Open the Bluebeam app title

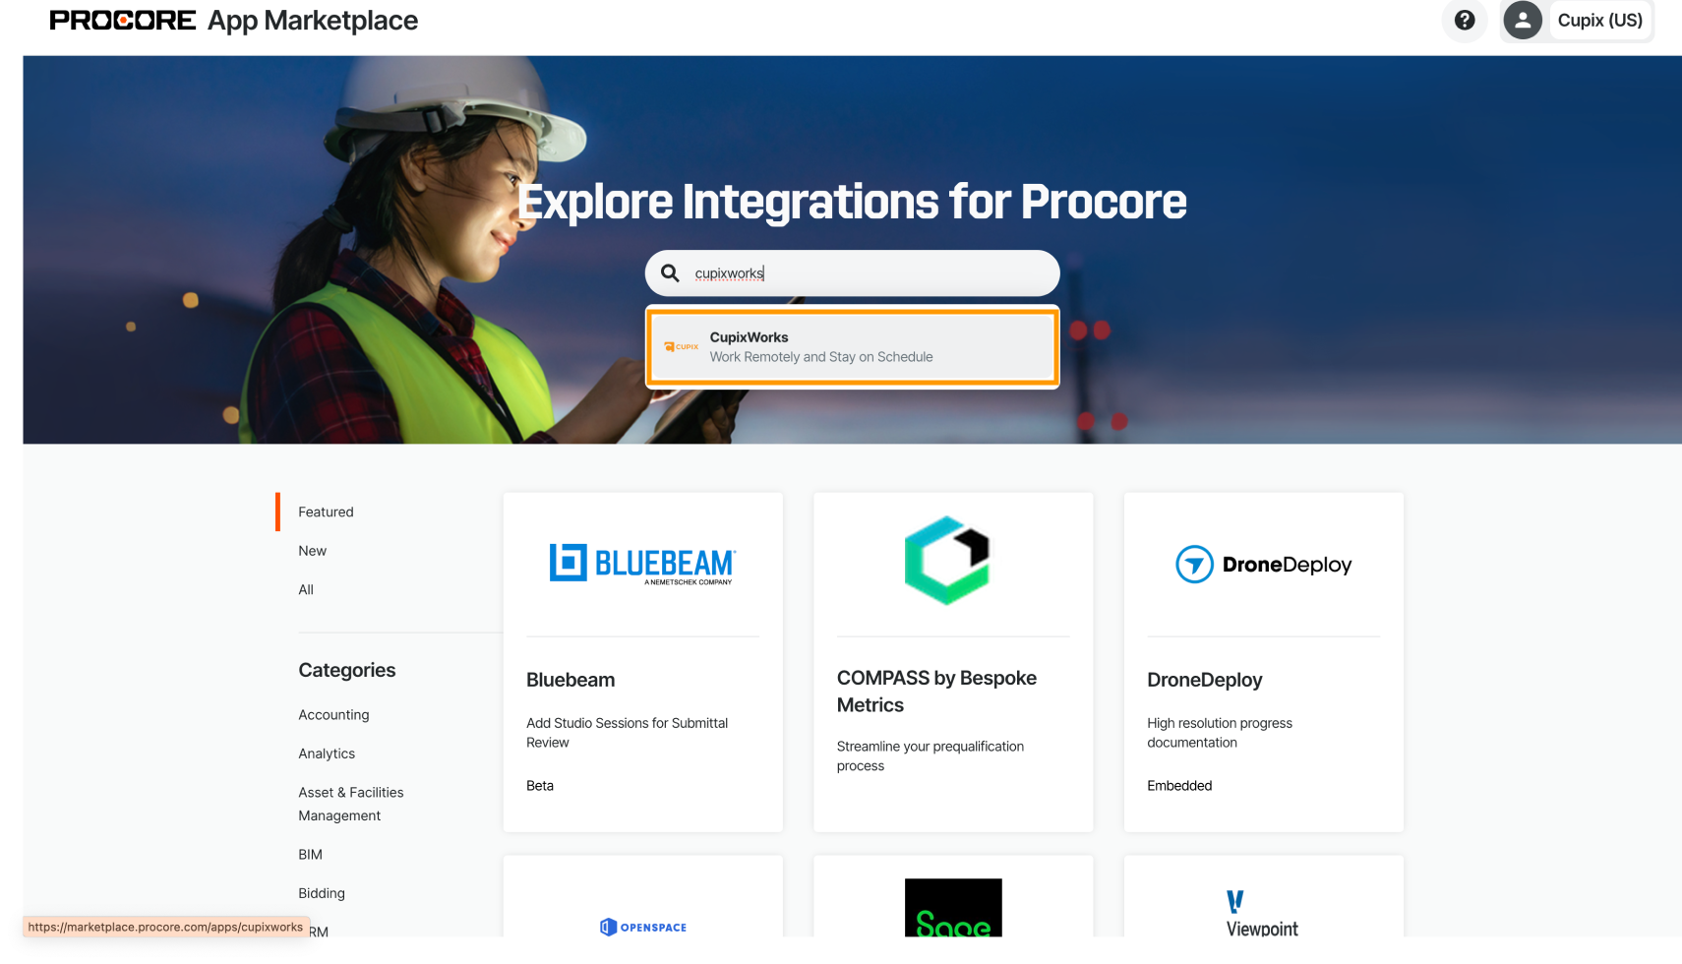[x=571, y=680]
